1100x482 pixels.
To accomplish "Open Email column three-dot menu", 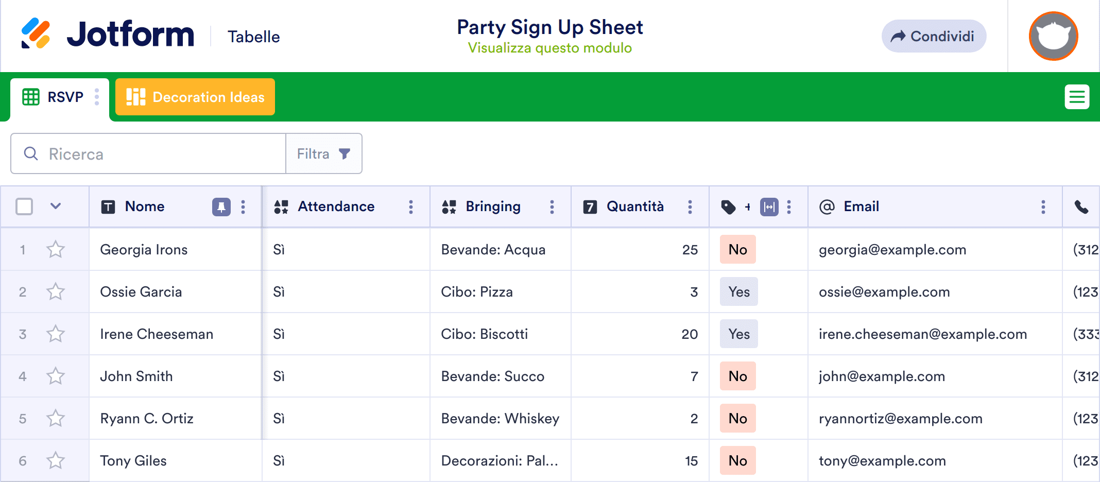I will click(x=1043, y=207).
